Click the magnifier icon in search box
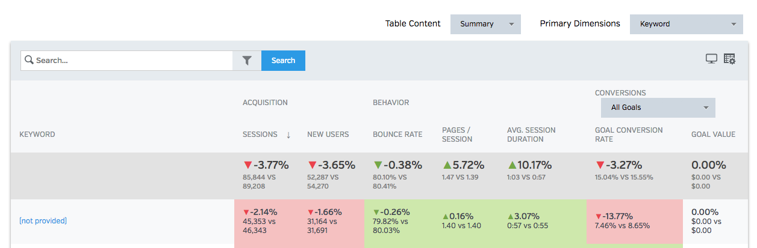The height and width of the screenshot is (248, 757). point(29,61)
